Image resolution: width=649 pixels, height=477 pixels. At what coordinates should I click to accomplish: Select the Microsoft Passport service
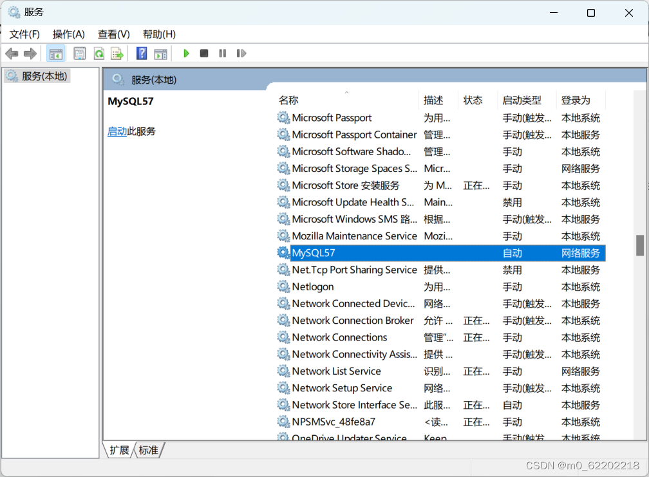[441, 118]
